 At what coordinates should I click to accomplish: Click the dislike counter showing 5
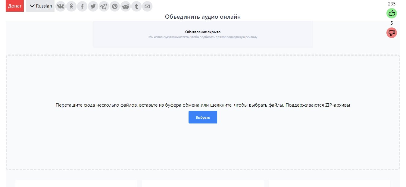pyautogui.click(x=392, y=23)
